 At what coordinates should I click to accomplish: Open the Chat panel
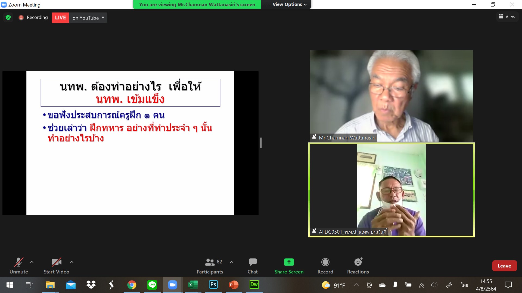[x=253, y=266]
